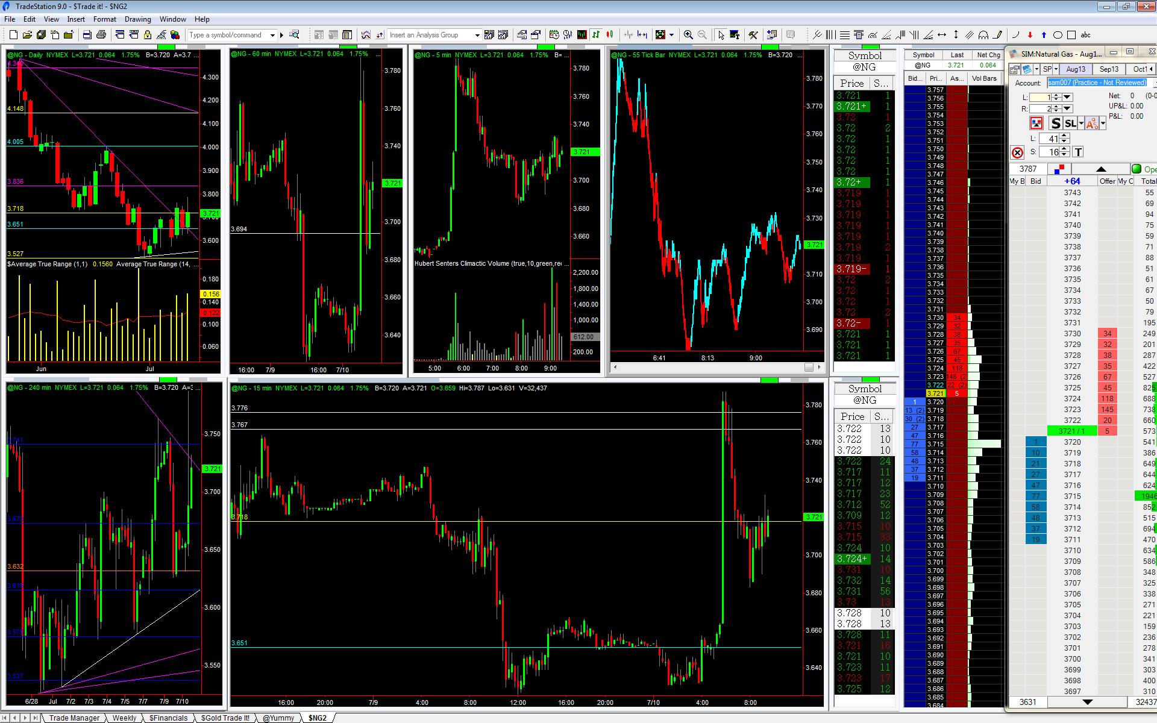
Task: Select the Aug13 contract tab
Action: coord(1076,69)
